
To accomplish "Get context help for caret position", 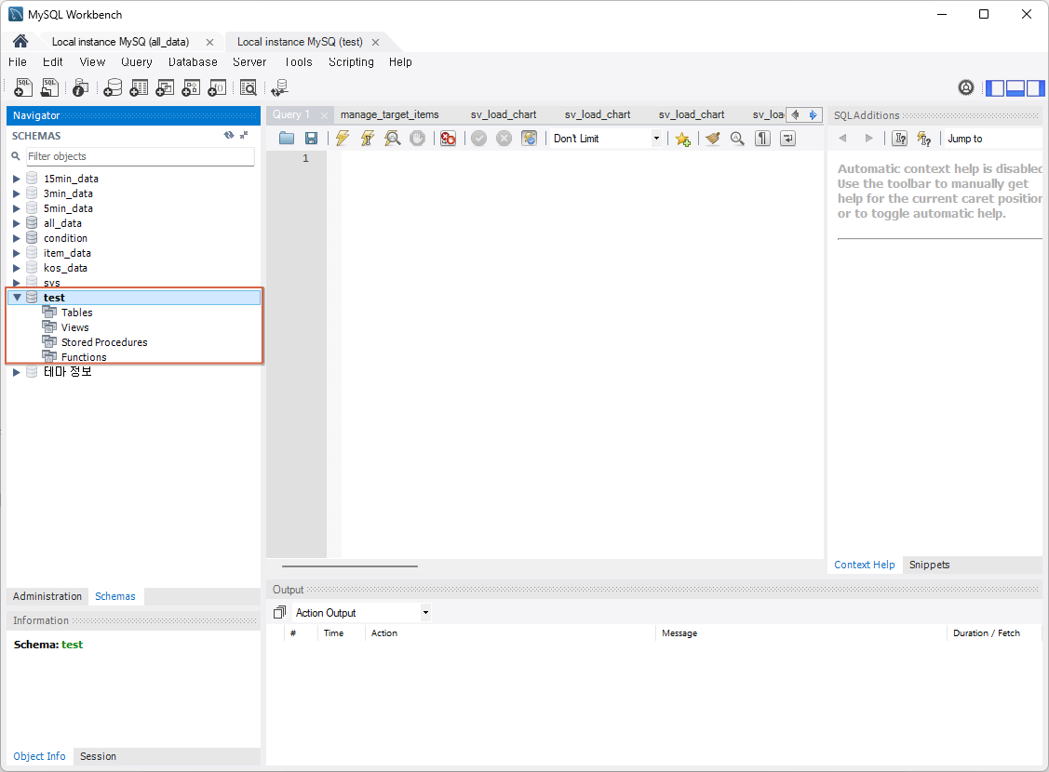I will click(x=900, y=139).
